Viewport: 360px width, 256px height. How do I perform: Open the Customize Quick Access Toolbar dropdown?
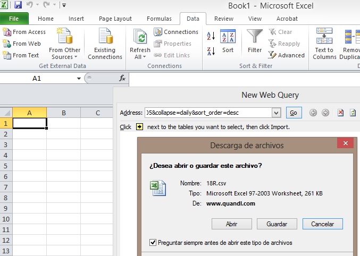click(64, 5)
